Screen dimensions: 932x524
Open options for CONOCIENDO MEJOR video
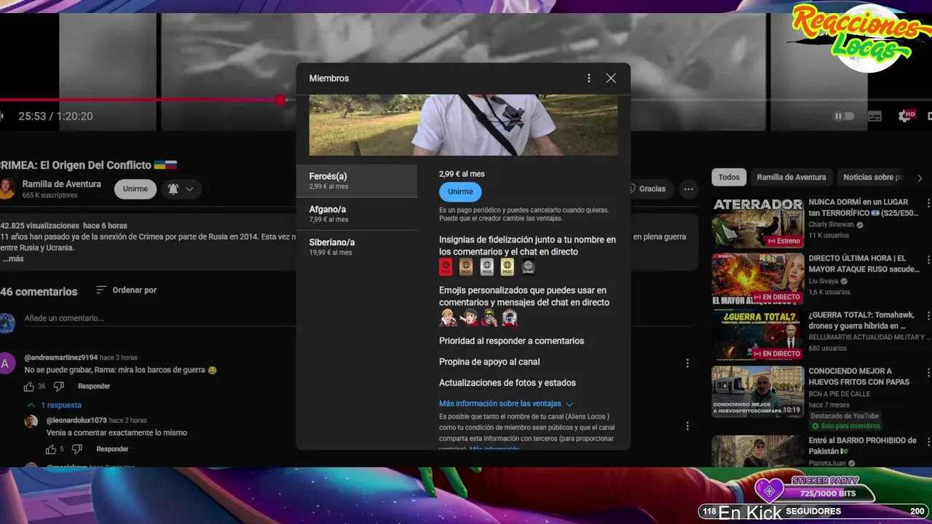(x=928, y=372)
